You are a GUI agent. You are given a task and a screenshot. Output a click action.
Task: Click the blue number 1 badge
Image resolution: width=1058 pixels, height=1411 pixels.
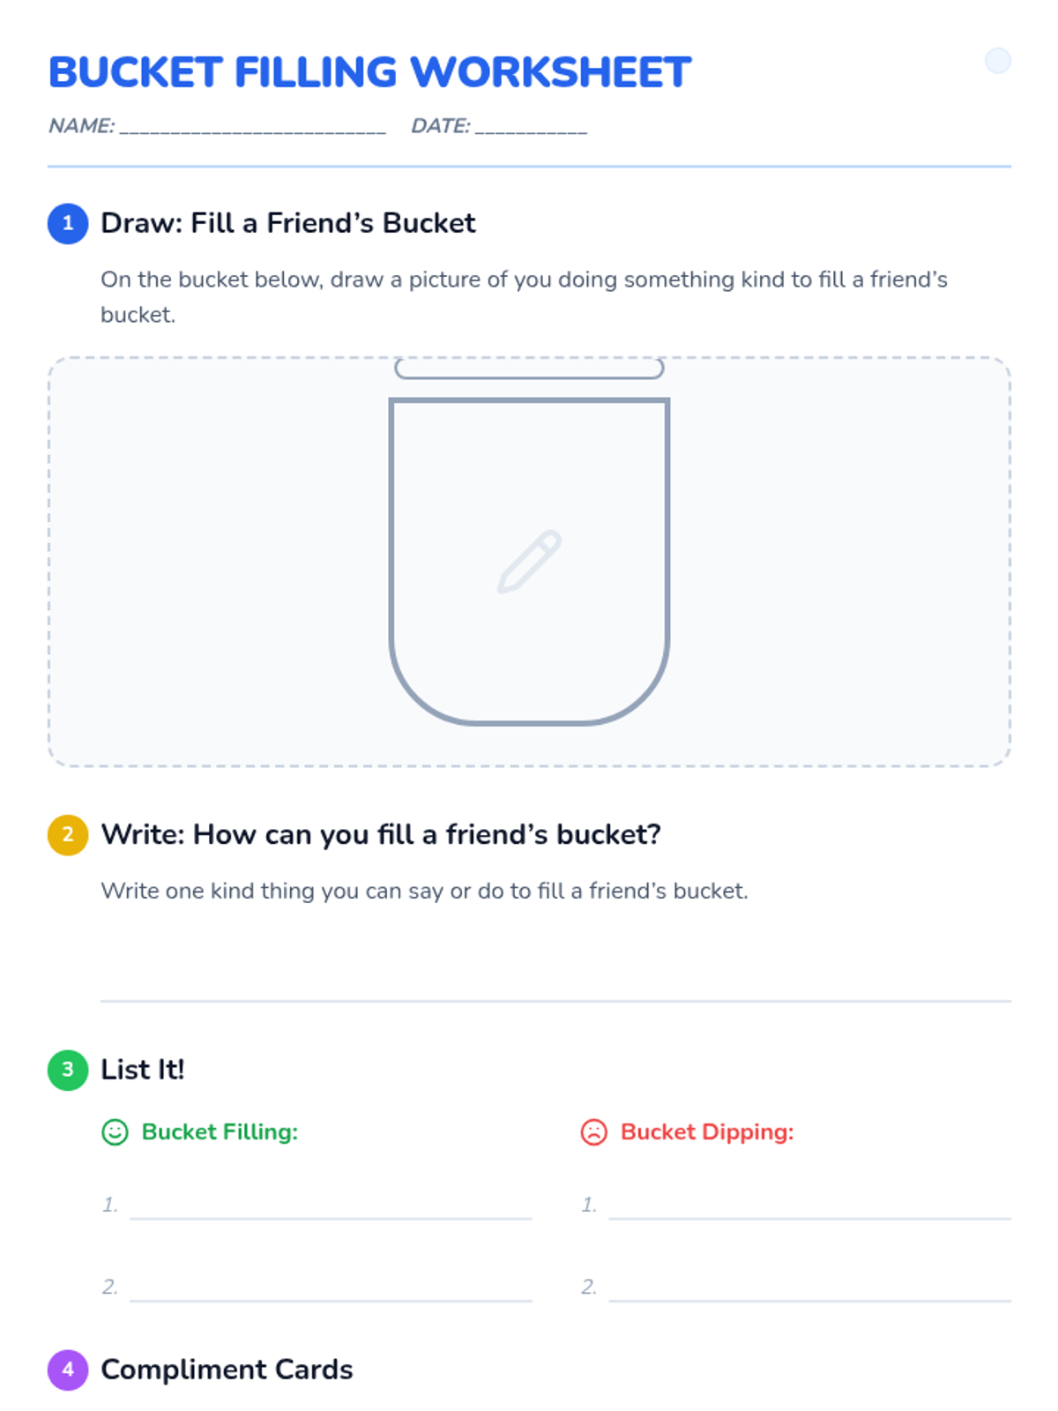point(68,224)
